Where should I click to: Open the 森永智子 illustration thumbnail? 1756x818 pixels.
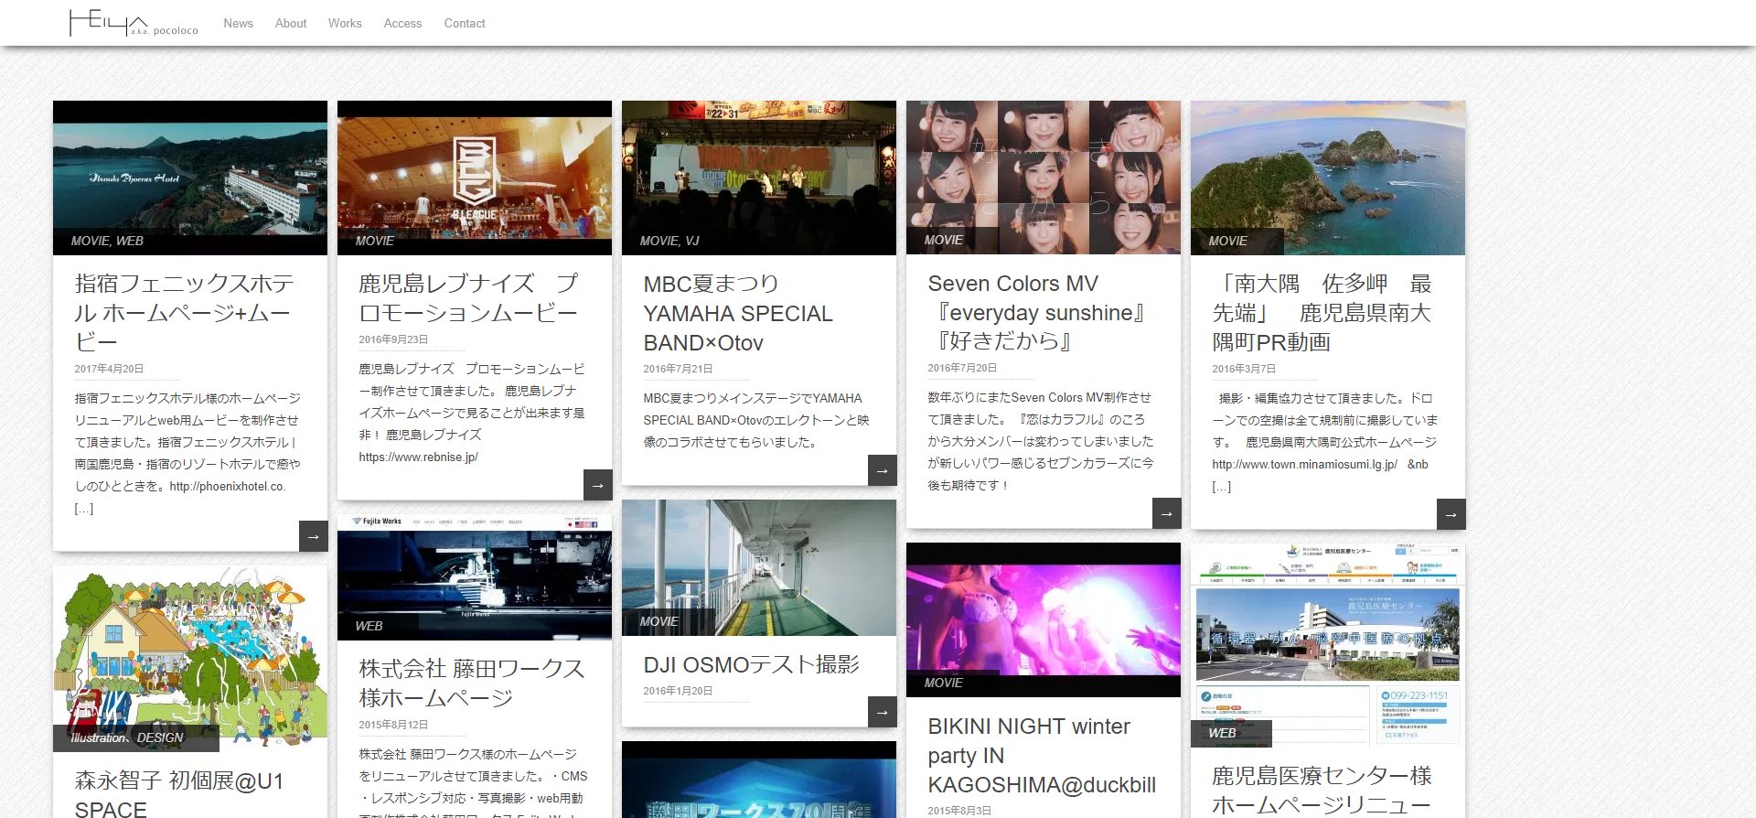190,658
